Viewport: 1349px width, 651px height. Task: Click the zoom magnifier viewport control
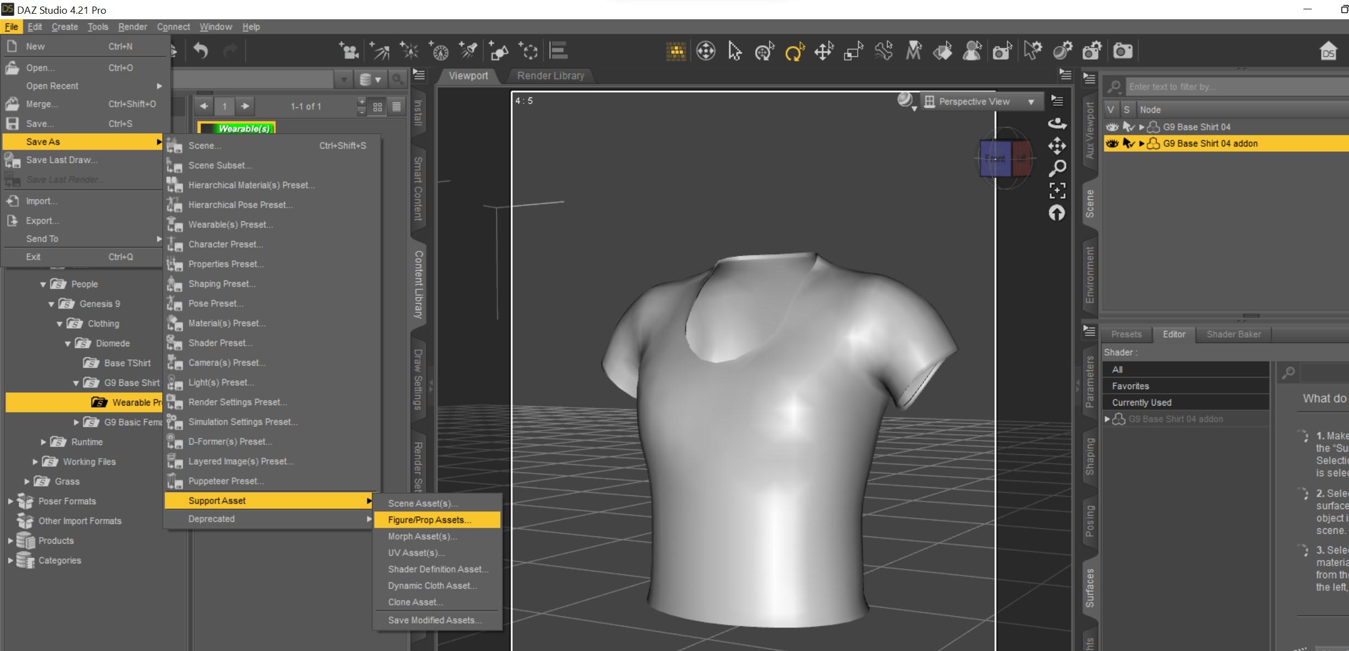point(1057,168)
